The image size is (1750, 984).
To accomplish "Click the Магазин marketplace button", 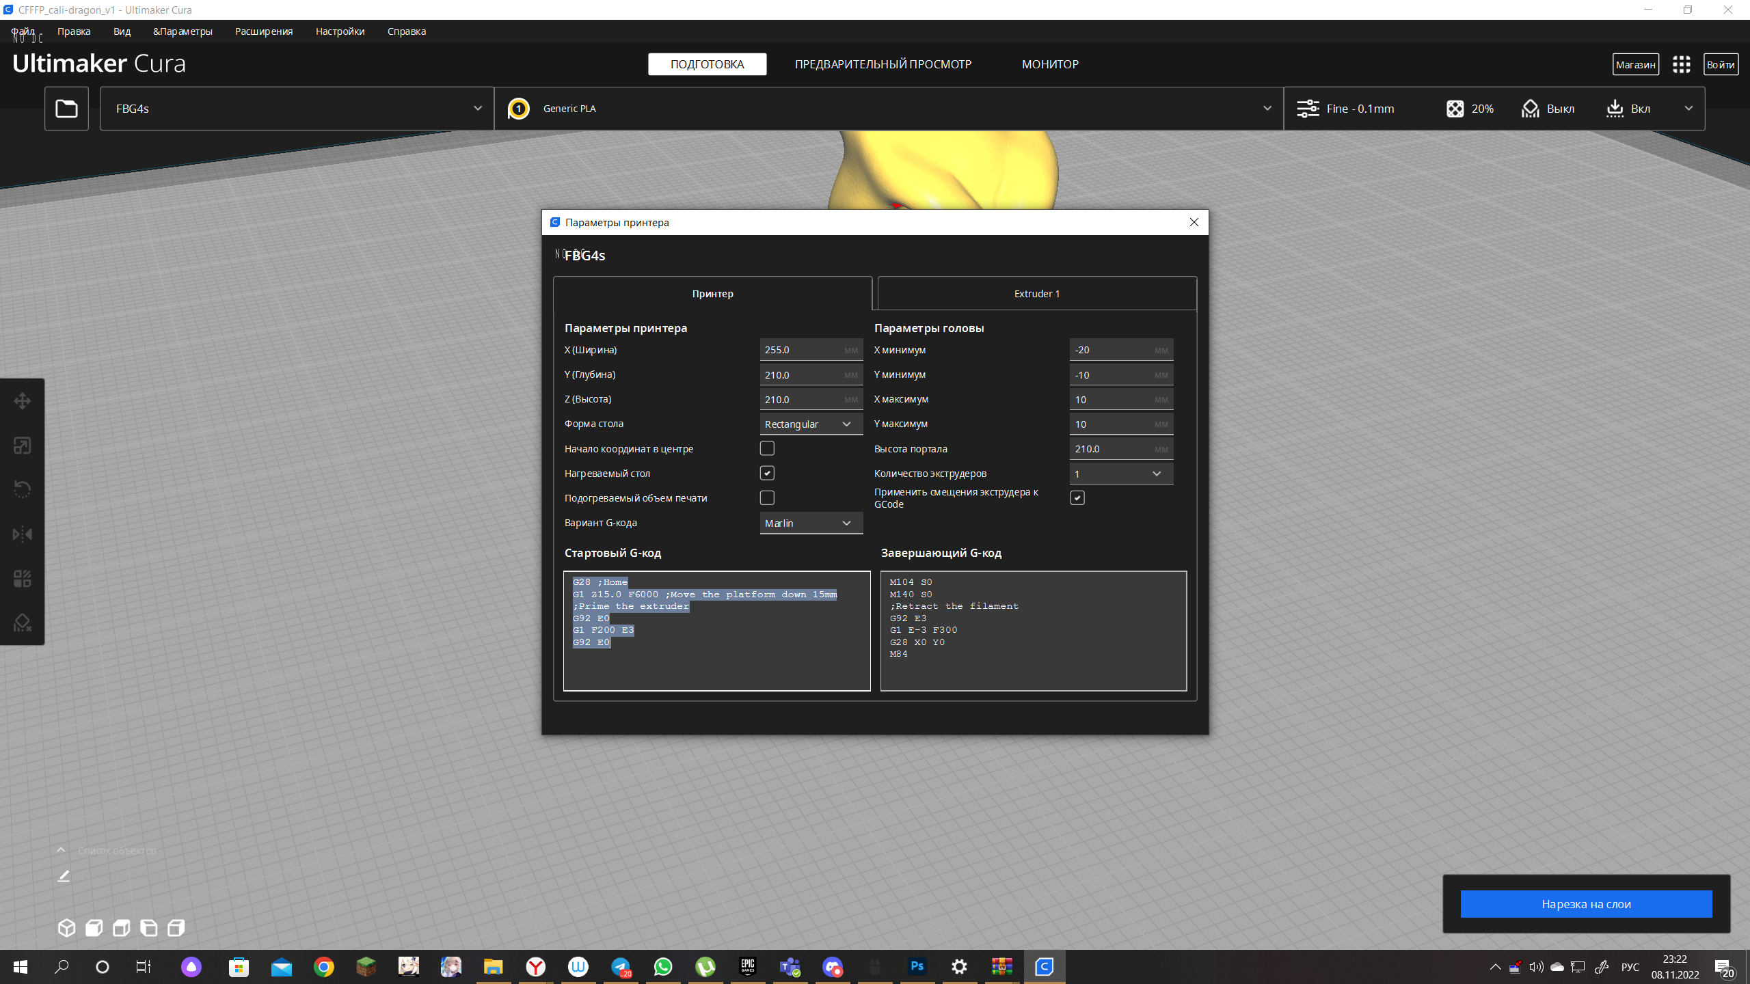I will 1635,64.
